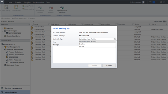Choose Decline in the dropdown
The height and width of the screenshot is (94, 168).
click(97, 44)
